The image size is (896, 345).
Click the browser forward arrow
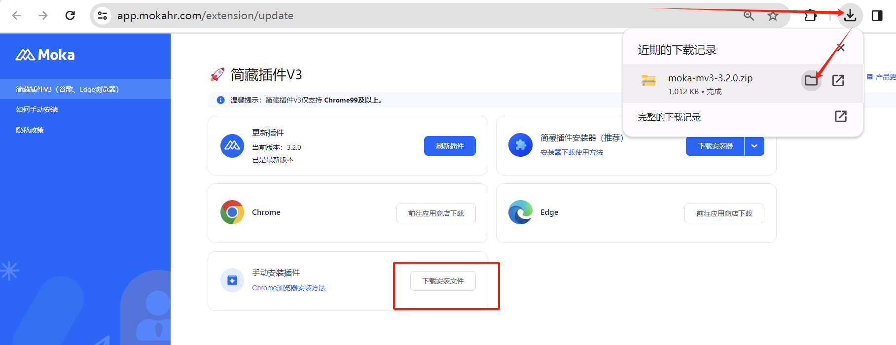[43, 15]
